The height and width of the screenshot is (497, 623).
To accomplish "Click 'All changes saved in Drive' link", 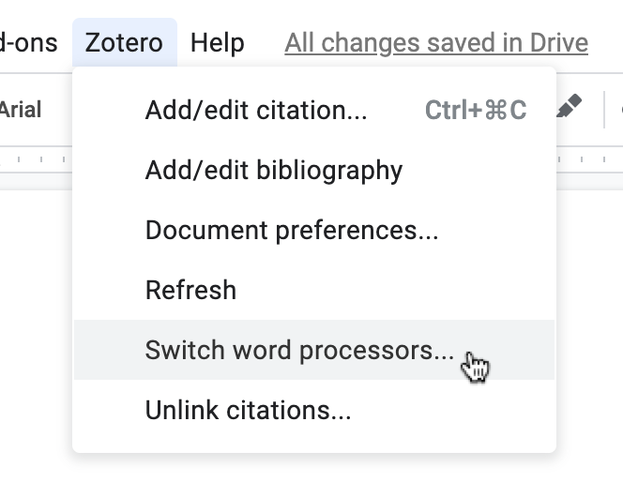I will click(436, 42).
